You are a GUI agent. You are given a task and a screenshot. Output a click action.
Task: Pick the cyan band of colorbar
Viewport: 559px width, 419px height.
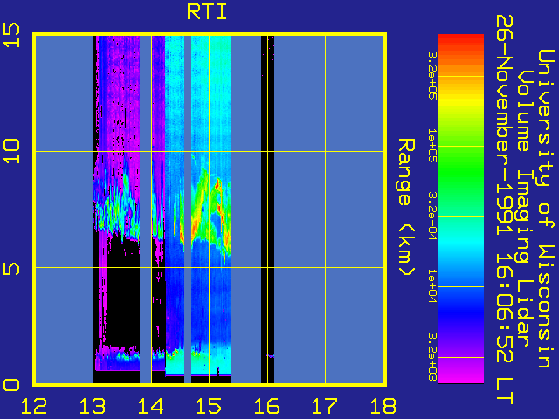(461, 244)
